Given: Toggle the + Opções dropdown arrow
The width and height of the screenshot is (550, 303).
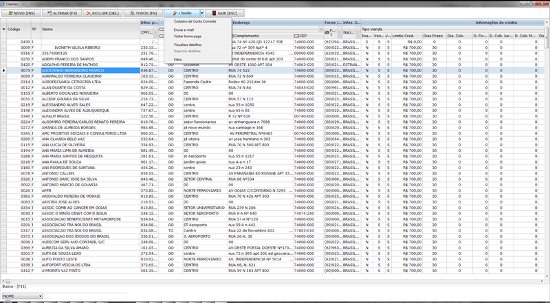Looking at the screenshot, I should 201,13.
